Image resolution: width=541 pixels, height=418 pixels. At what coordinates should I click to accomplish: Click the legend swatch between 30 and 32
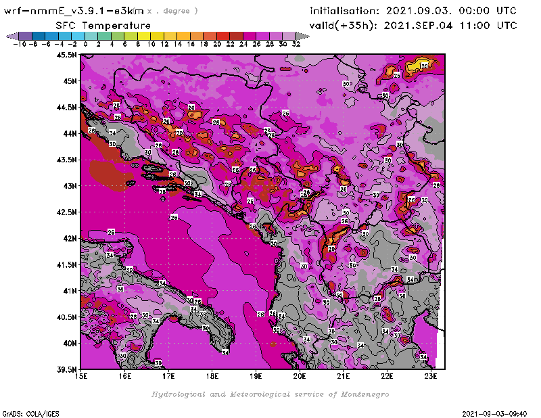(289, 36)
